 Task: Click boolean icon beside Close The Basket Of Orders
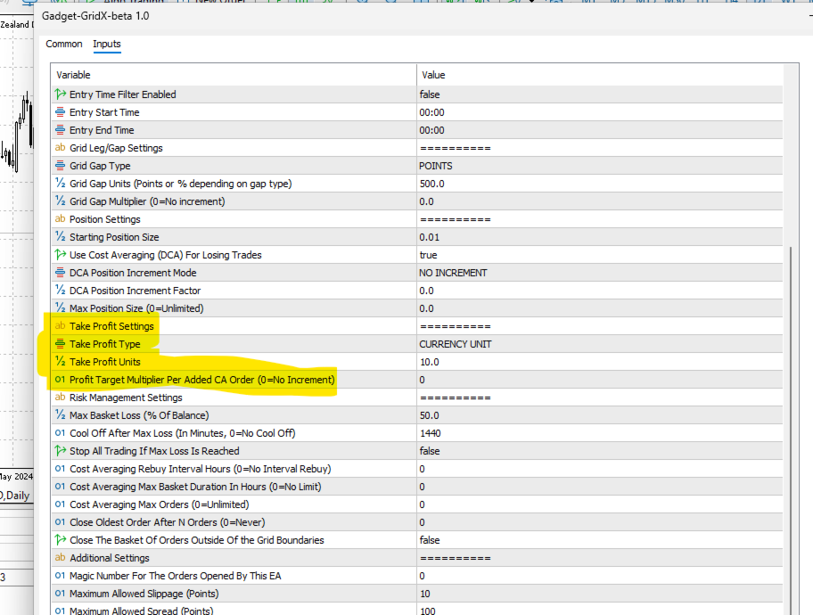click(60, 540)
